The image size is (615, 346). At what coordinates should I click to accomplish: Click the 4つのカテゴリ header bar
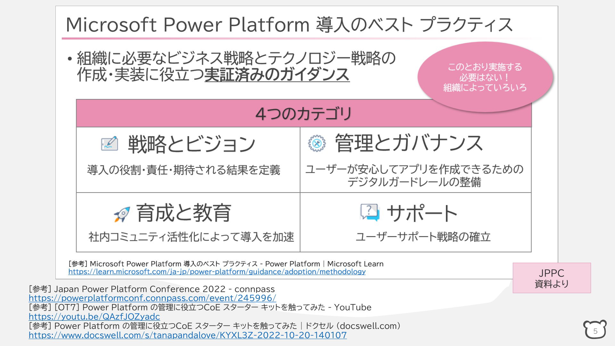click(304, 113)
